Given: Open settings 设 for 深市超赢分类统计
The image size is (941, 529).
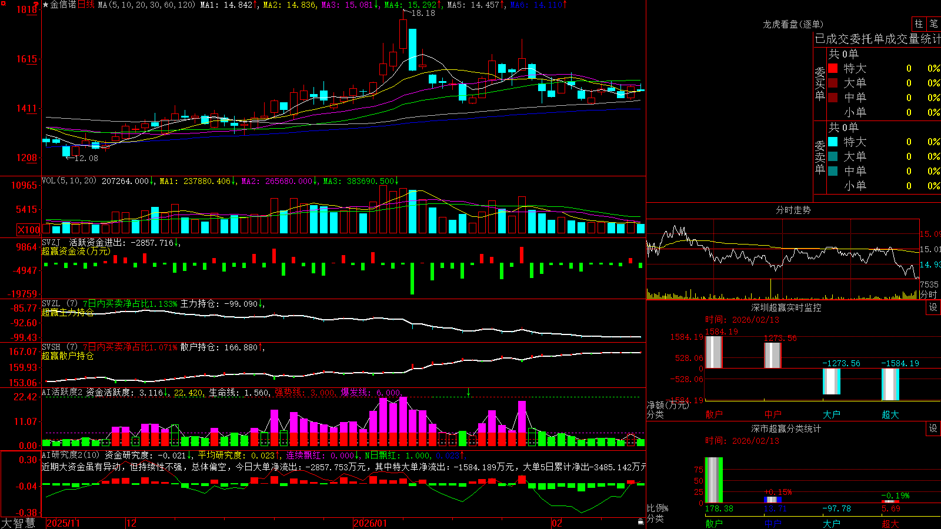Looking at the screenshot, I should [933, 428].
